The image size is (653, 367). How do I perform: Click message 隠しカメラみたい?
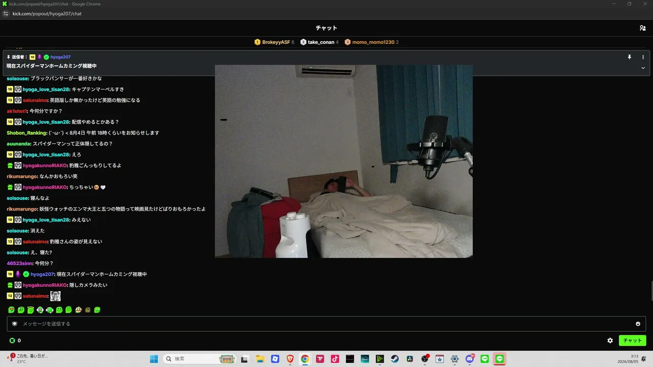coord(88,285)
